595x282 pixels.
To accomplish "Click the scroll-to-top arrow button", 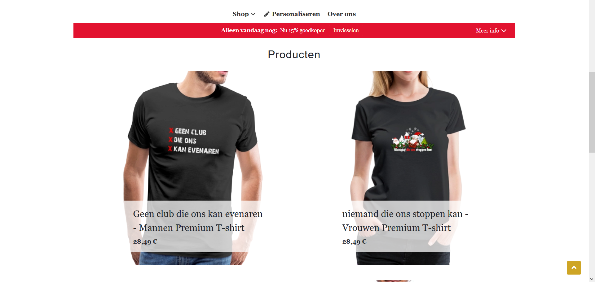I will [574, 267].
